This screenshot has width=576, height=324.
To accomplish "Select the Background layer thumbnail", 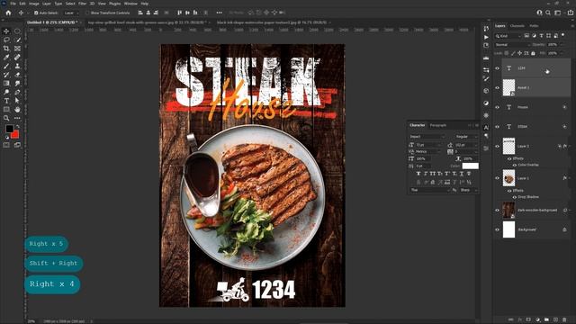I will coord(508,229).
